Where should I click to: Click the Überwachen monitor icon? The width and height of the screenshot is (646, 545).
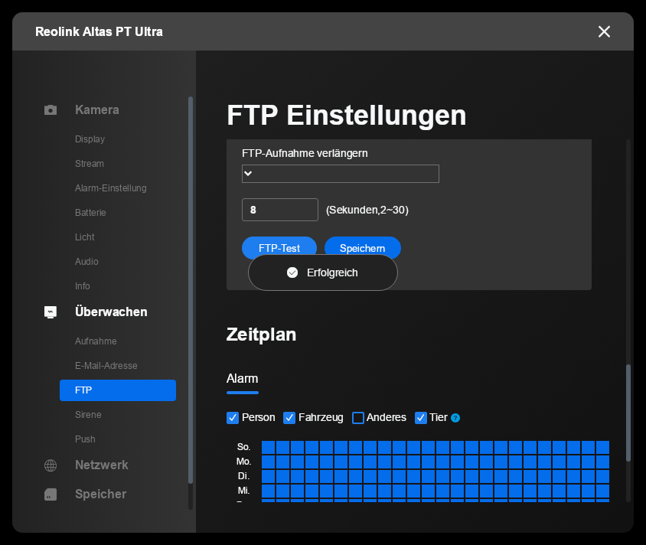tap(51, 312)
